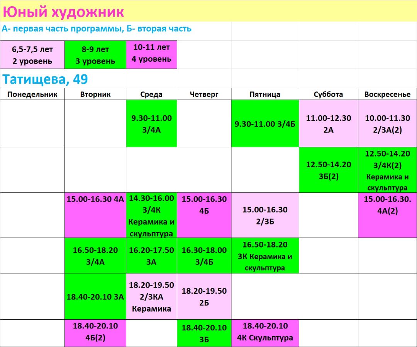Select Среда 9.30-11.00 3/4А cell

point(151,124)
